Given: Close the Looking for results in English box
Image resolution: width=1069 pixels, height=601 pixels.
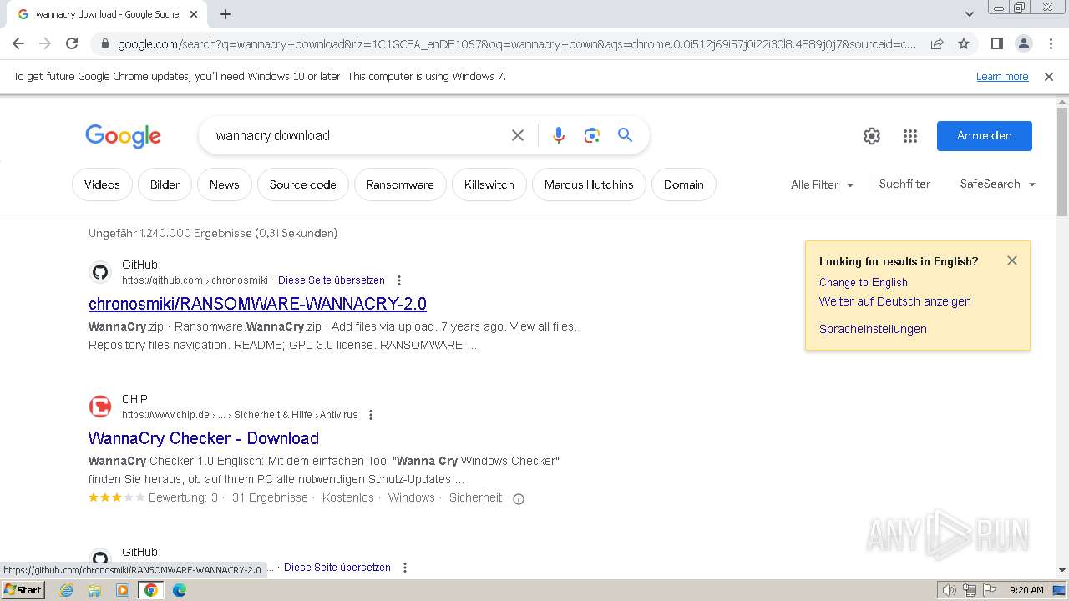Looking at the screenshot, I should [1012, 260].
